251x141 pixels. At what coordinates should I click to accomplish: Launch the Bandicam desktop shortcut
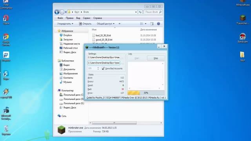(243, 38)
